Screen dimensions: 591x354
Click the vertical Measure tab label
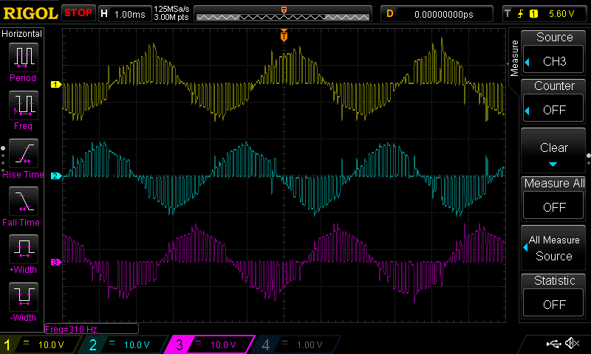coord(514,58)
